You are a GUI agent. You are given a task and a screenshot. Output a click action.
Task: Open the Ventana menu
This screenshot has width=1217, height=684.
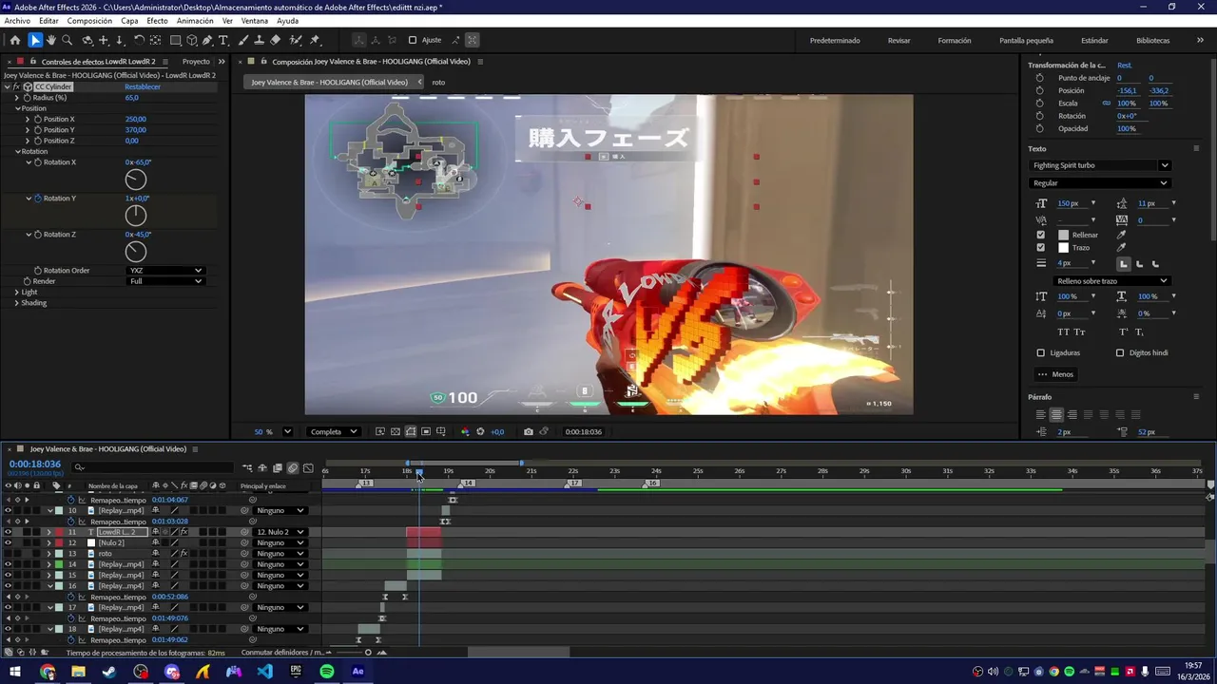(254, 21)
